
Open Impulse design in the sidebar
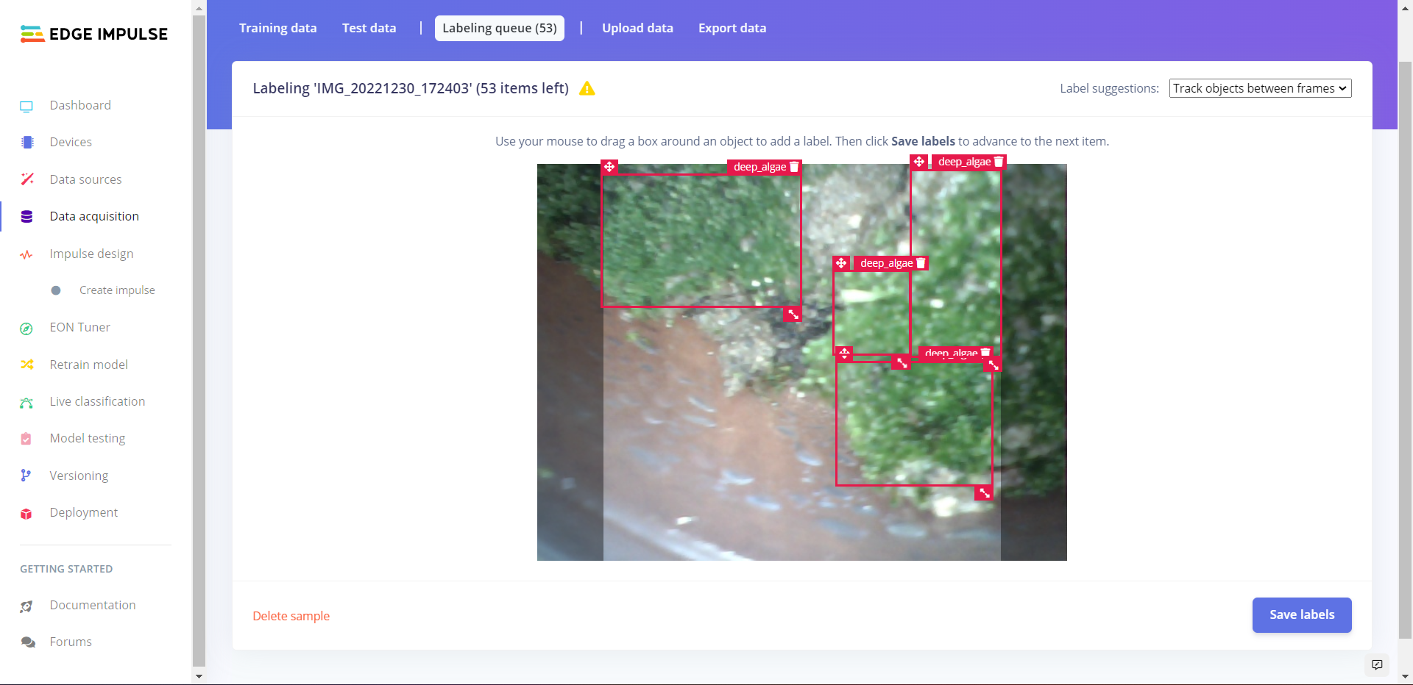pos(91,254)
